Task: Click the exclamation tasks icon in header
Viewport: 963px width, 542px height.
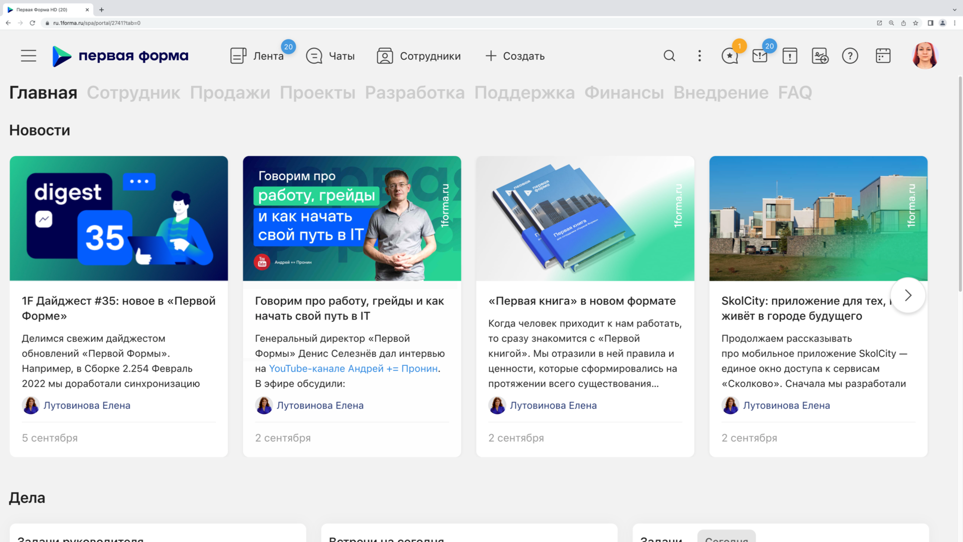Action: [790, 56]
